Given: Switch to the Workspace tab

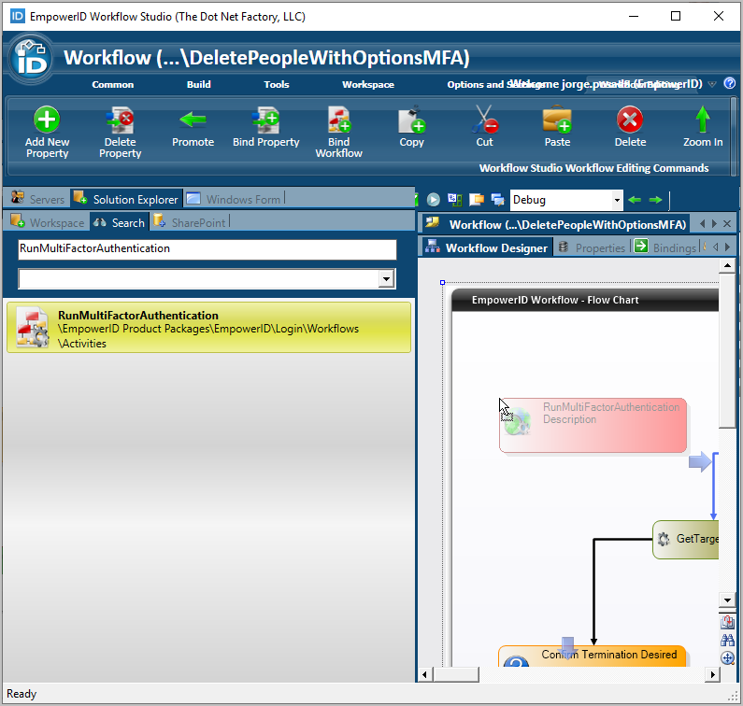Looking at the screenshot, I should click(48, 222).
